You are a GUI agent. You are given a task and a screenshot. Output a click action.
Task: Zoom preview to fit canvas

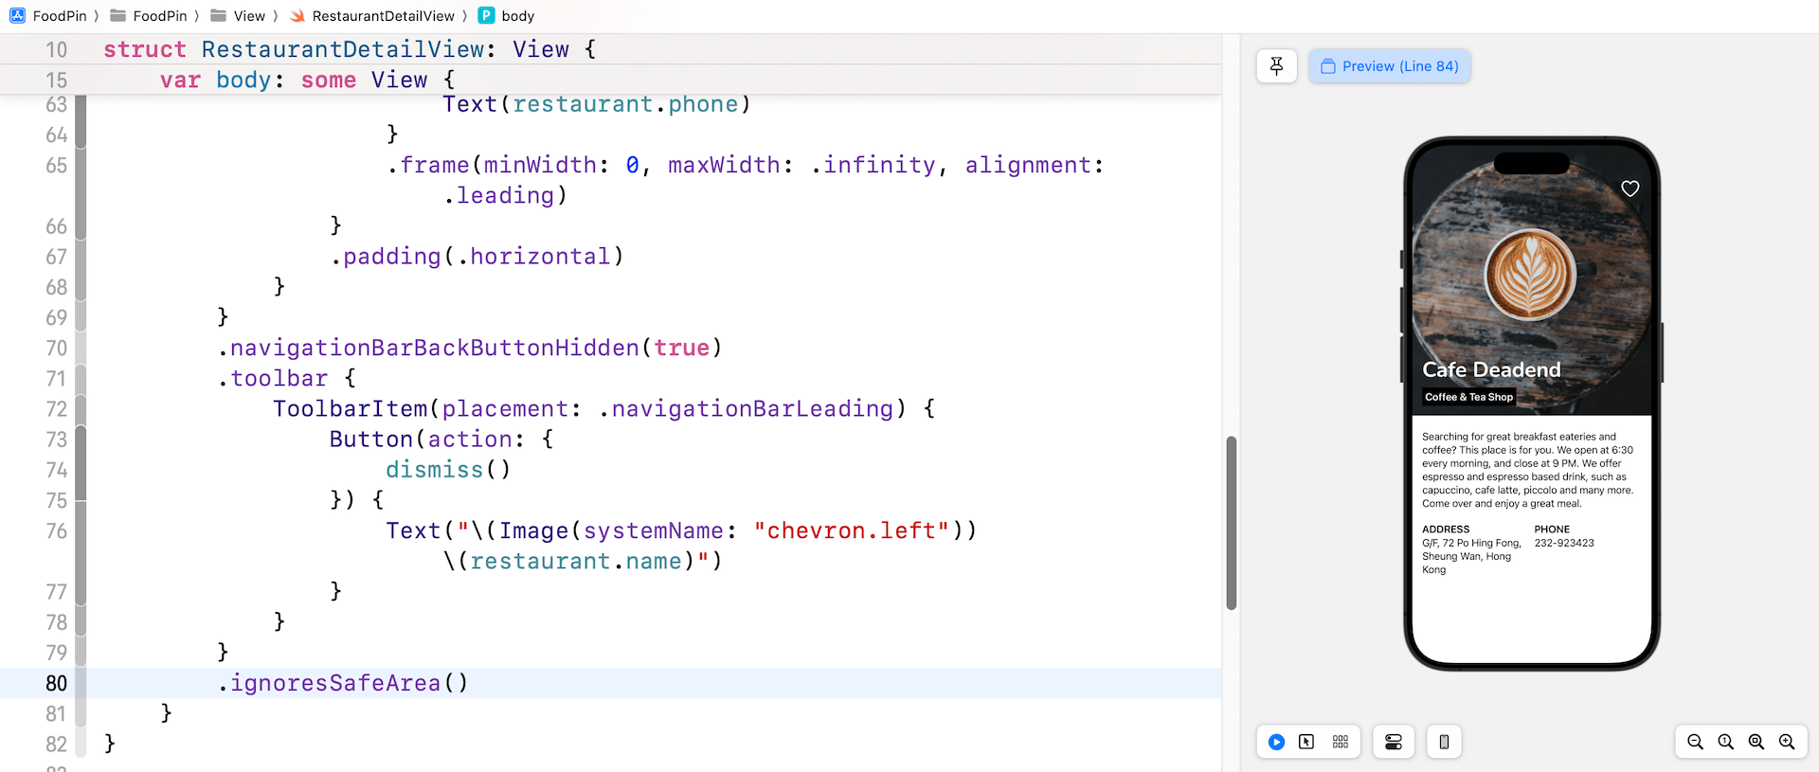click(x=1756, y=742)
